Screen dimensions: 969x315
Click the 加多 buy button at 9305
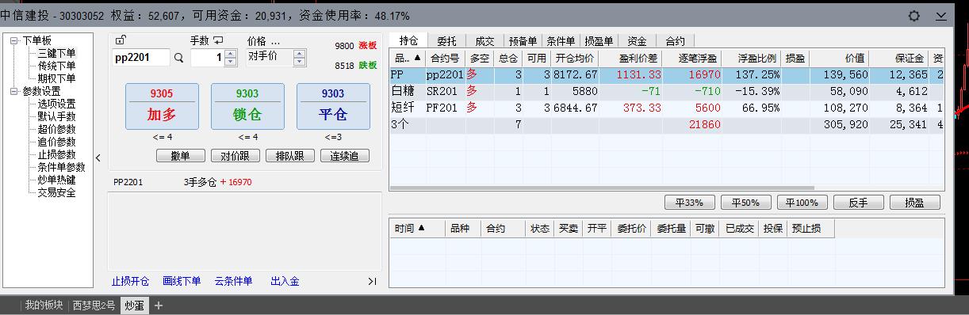161,106
